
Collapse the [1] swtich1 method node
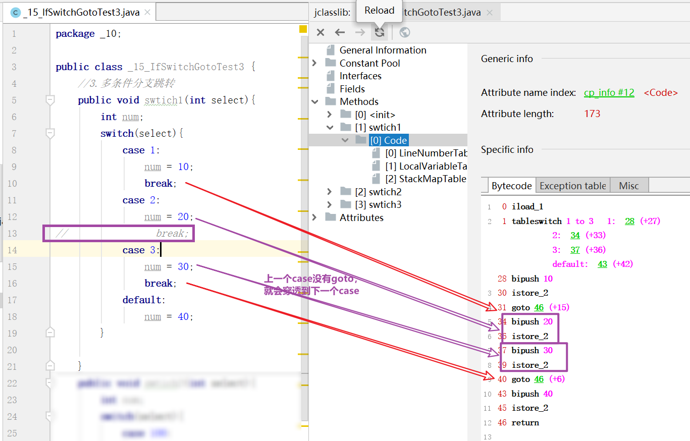point(330,127)
